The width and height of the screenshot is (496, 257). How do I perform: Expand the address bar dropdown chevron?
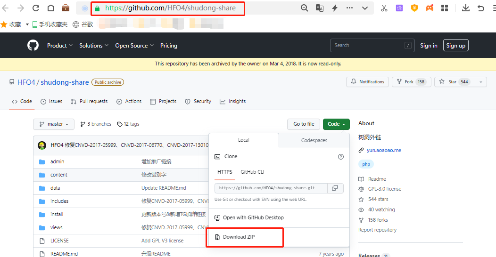pos(365,8)
